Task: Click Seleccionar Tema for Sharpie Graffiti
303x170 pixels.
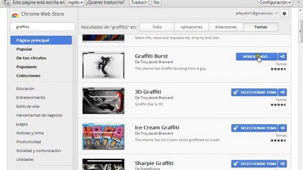Action: click(x=254, y=164)
